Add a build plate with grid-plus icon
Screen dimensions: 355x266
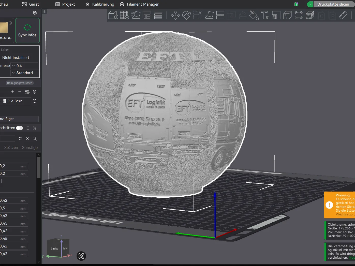[x=124, y=15]
